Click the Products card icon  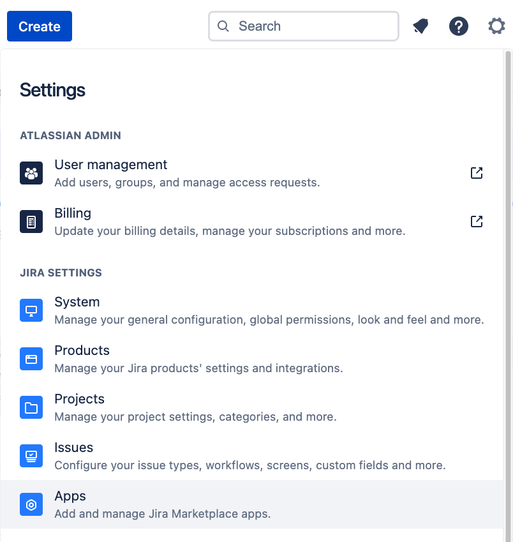(x=31, y=359)
